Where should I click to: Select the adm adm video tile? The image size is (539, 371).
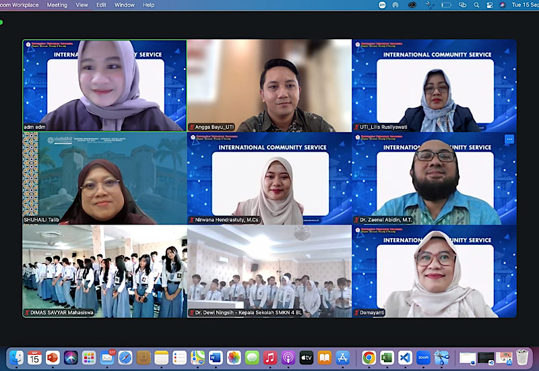coord(104,86)
